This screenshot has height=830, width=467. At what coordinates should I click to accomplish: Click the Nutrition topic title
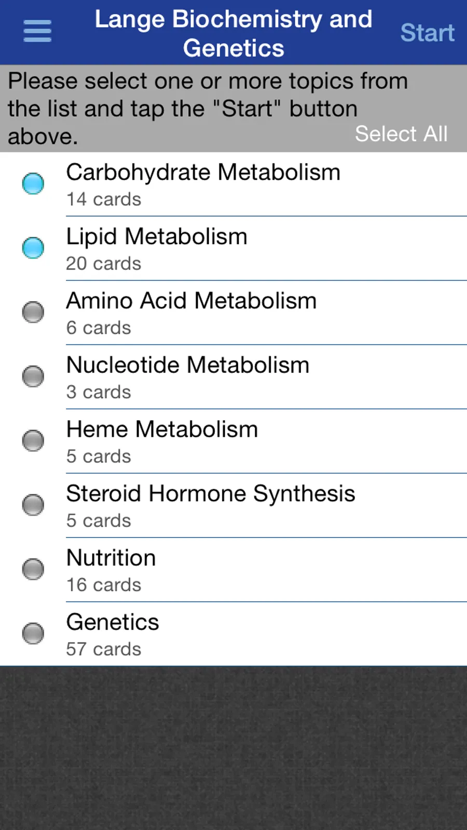coord(111,558)
